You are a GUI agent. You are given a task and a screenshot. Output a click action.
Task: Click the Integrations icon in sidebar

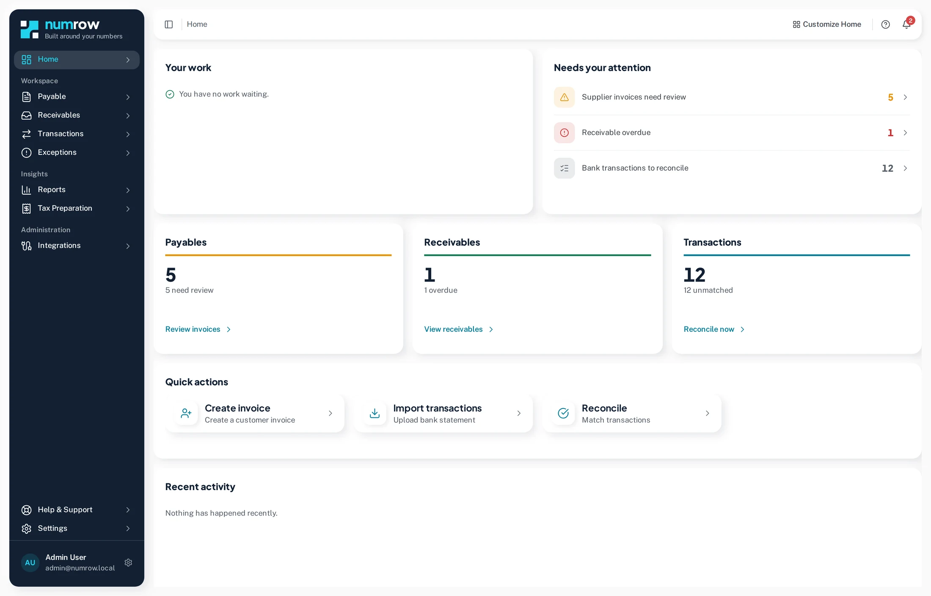point(26,246)
